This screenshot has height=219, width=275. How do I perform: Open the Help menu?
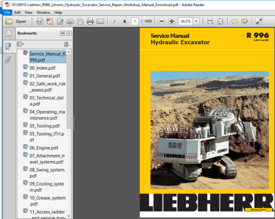pyautogui.click(x=58, y=12)
